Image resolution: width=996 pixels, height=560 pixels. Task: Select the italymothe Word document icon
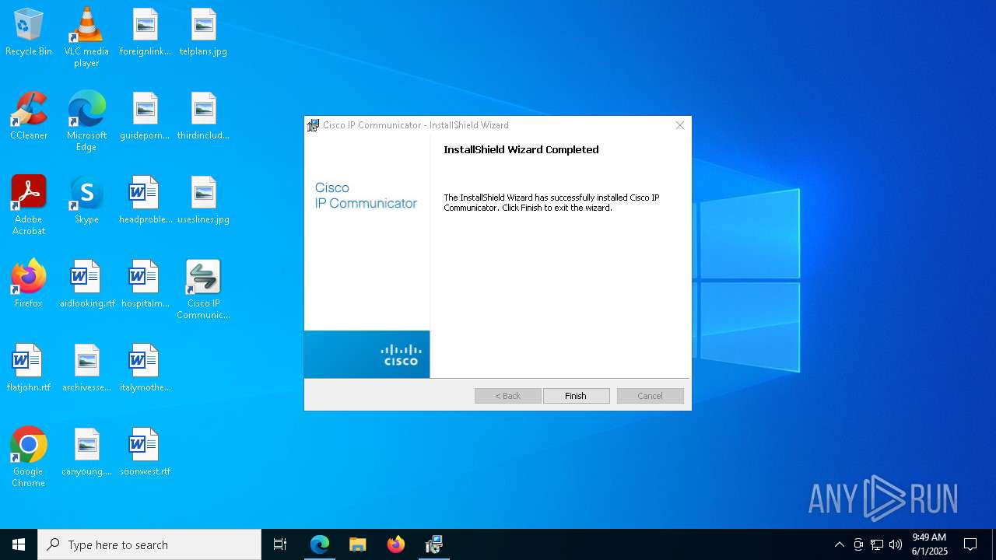(145, 369)
